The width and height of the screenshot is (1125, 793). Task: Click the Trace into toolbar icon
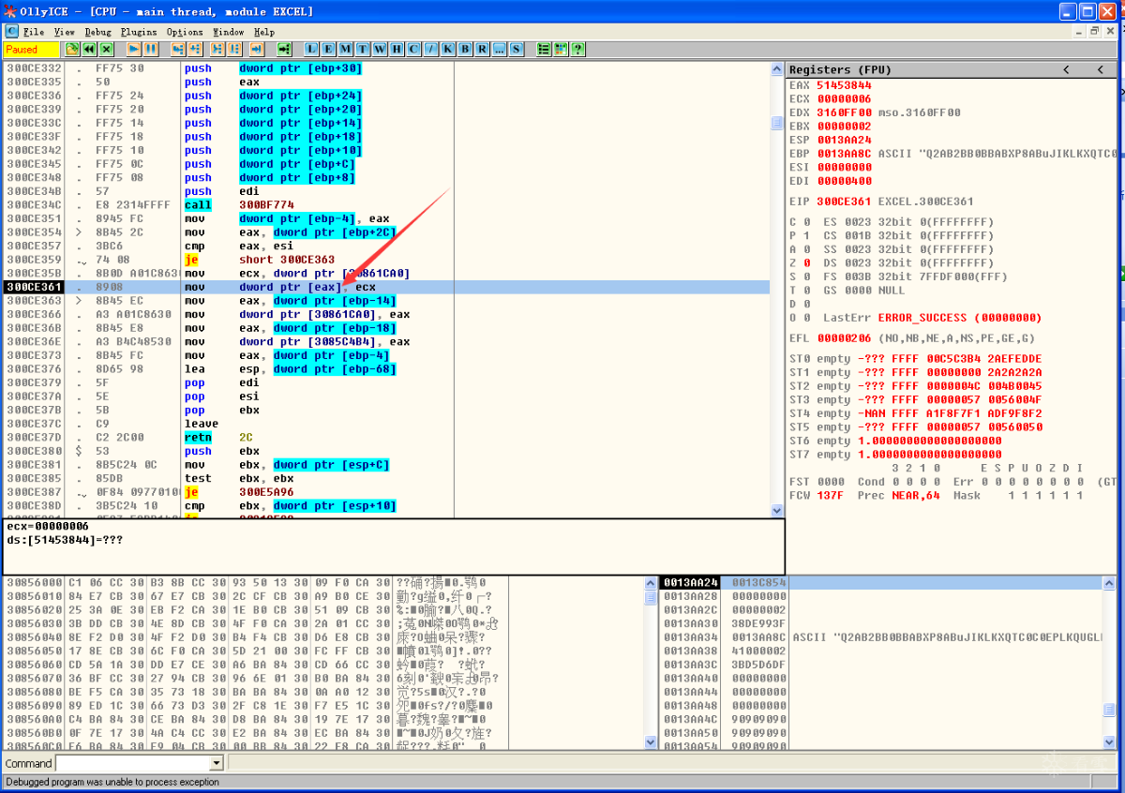pyautogui.click(x=217, y=49)
